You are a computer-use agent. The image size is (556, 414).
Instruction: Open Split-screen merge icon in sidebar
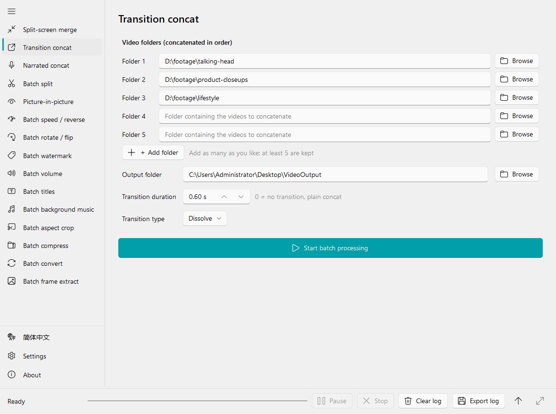[11, 29]
